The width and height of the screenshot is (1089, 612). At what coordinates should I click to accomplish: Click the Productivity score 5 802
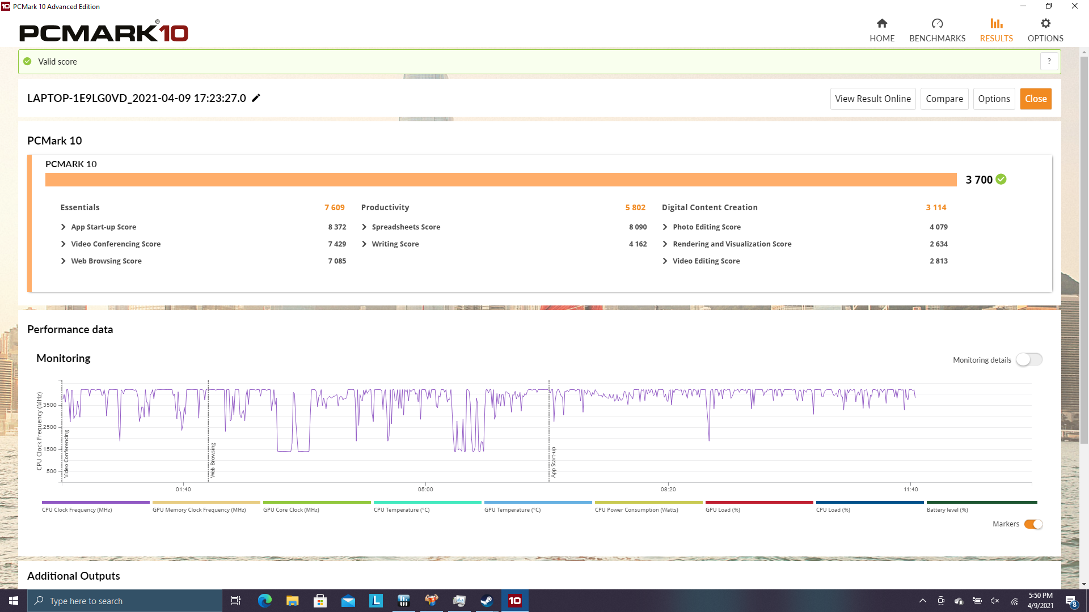point(635,207)
